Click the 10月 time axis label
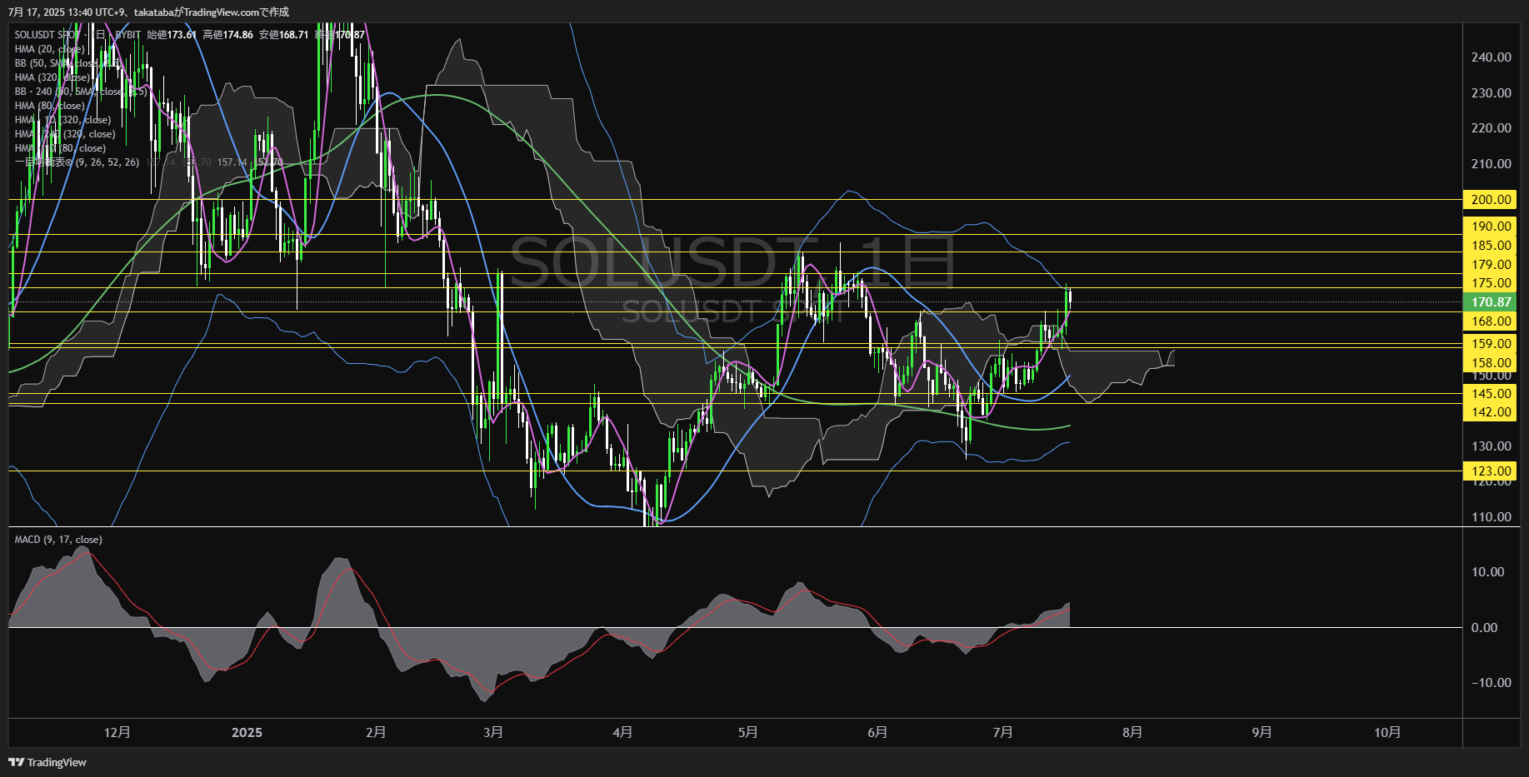The width and height of the screenshot is (1529, 777). (1387, 733)
